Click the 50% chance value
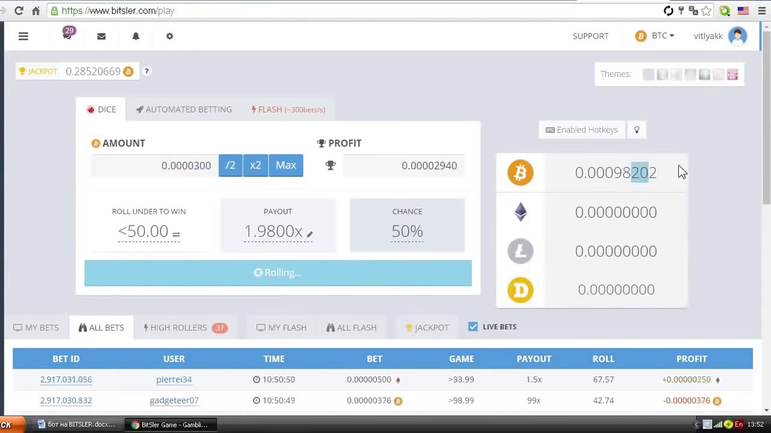Viewport: 771px width, 433px height. pyautogui.click(x=407, y=232)
